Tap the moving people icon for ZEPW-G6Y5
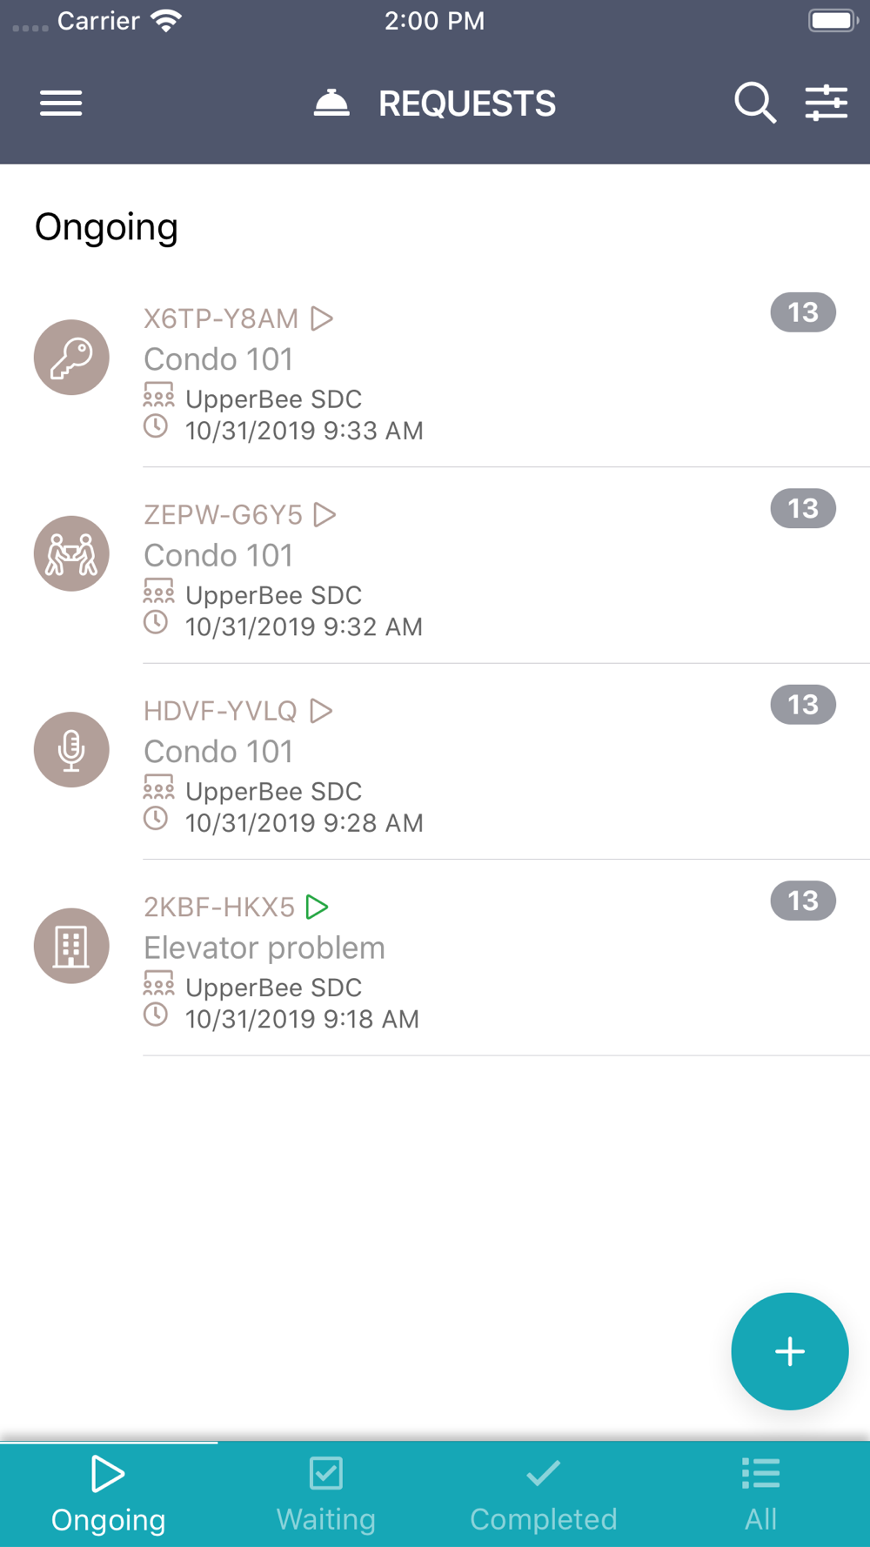This screenshot has height=1547, width=870. pyautogui.click(x=71, y=553)
